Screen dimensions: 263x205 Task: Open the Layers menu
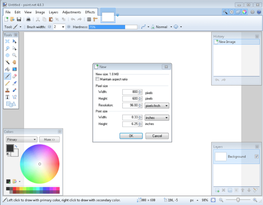pyautogui.click(x=53, y=12)
